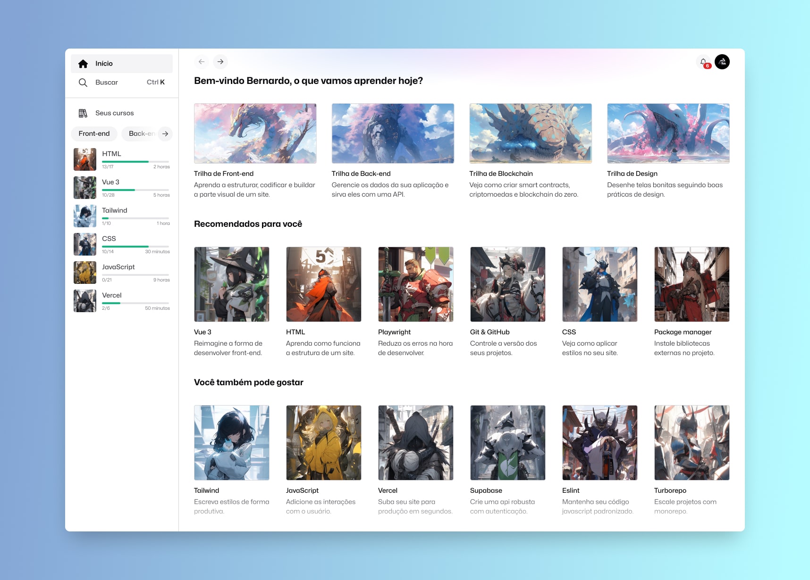Open the JavaScript course in sidebar

[x=122, y=273]
